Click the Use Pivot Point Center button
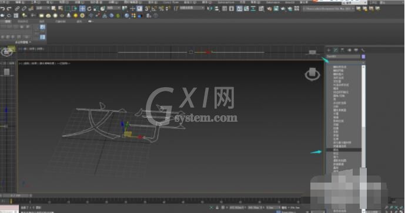Image resolution: width=405 pixels, height=213 pixels. point(125,9)
